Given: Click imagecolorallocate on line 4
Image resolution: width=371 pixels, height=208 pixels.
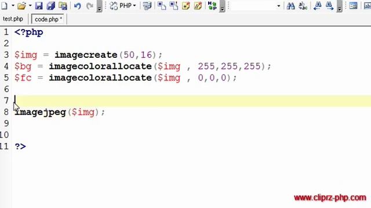Looking at the screenshot, I should pyautogui.click(x=100, y=66).
